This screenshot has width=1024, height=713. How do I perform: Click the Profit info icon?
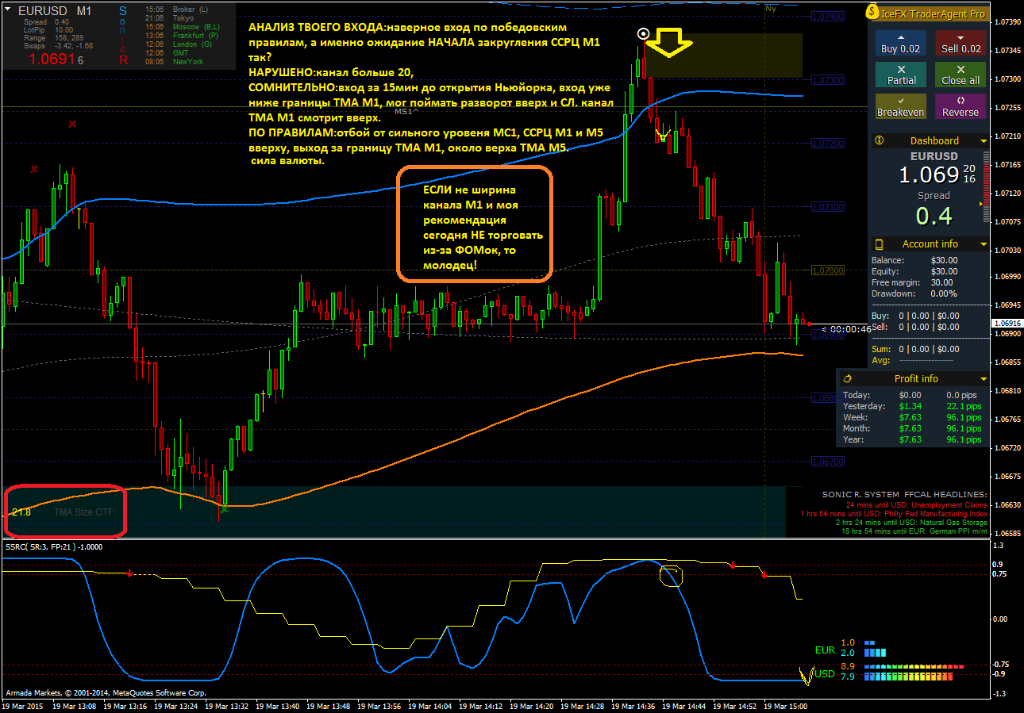pyautogui.click(x=847, y=378)
